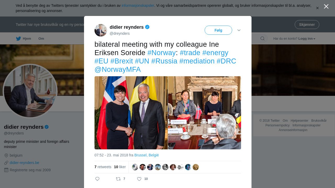Expand tweet options chevron next to Følg
335x188 pixels.
click(x=239, y=30)
